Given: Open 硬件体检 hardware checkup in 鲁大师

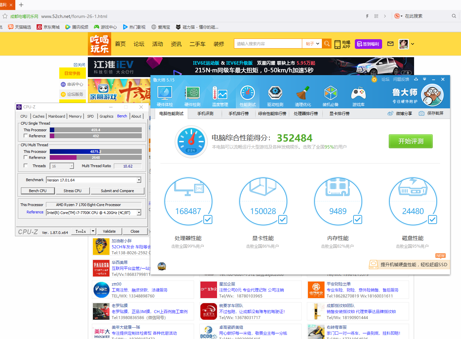Looking at the screenshot, I should 165,96.
